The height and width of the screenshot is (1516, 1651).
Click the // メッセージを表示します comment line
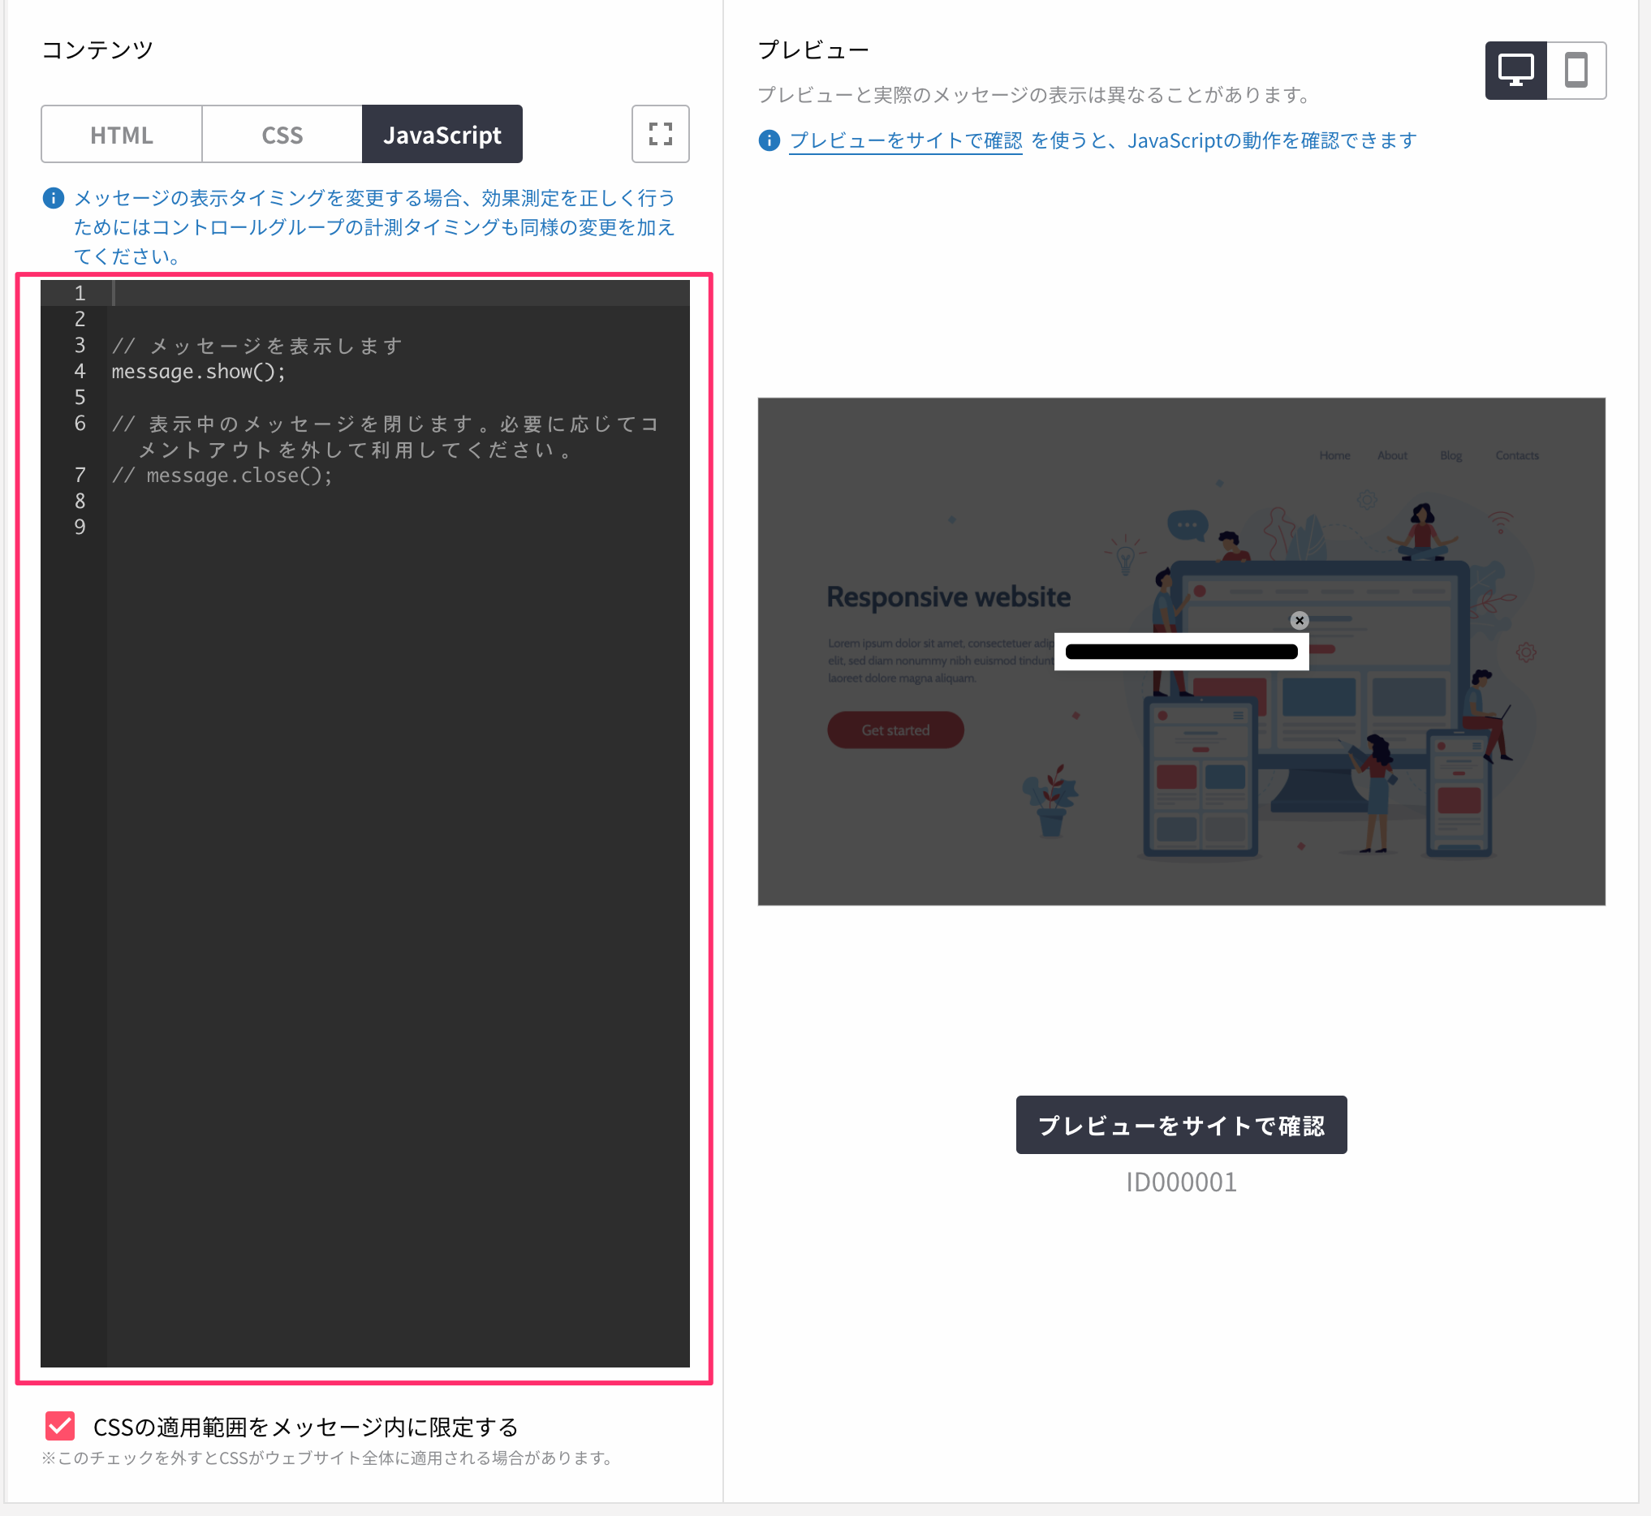[257, 346]
